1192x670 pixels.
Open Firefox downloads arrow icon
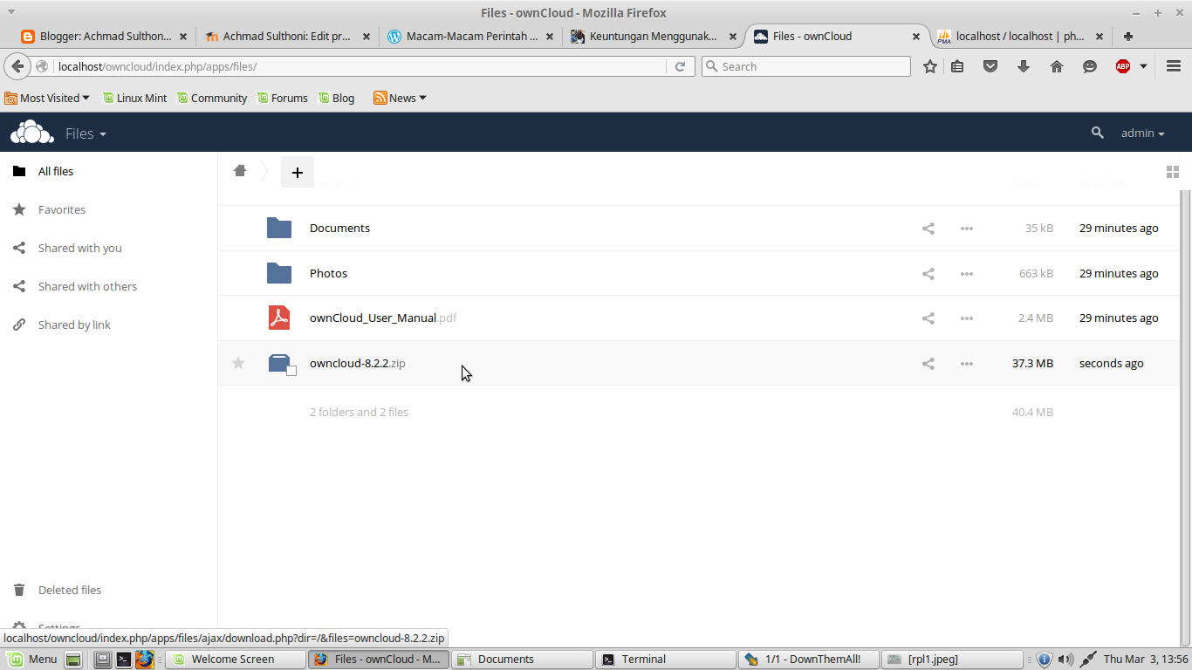click(1024, 66)
